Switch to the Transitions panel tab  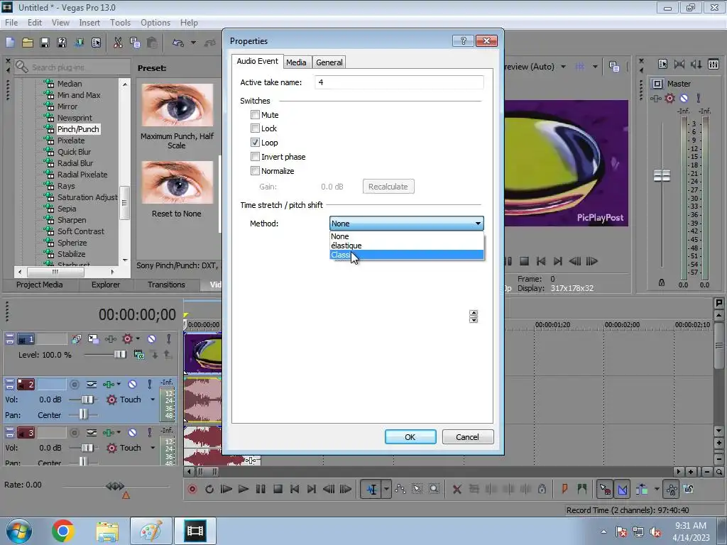click(166, 285)
